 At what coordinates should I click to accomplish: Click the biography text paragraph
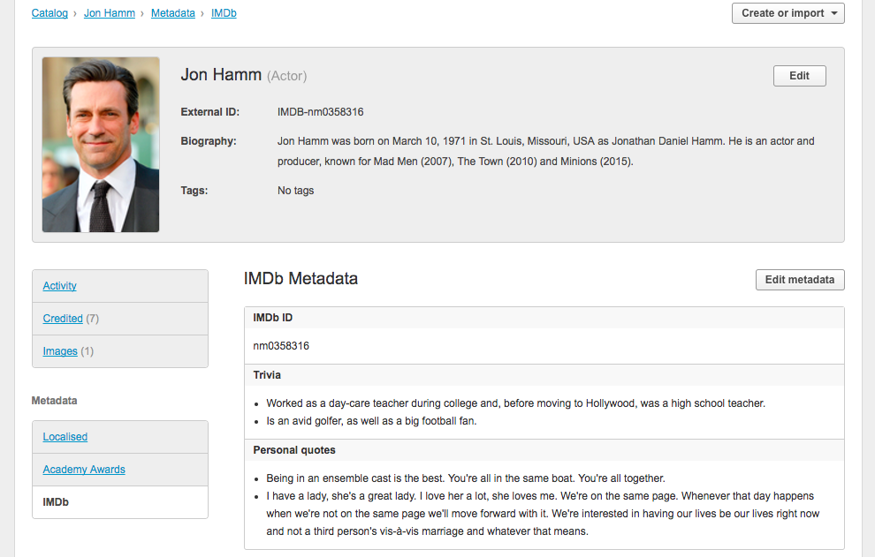click(545, 151)
